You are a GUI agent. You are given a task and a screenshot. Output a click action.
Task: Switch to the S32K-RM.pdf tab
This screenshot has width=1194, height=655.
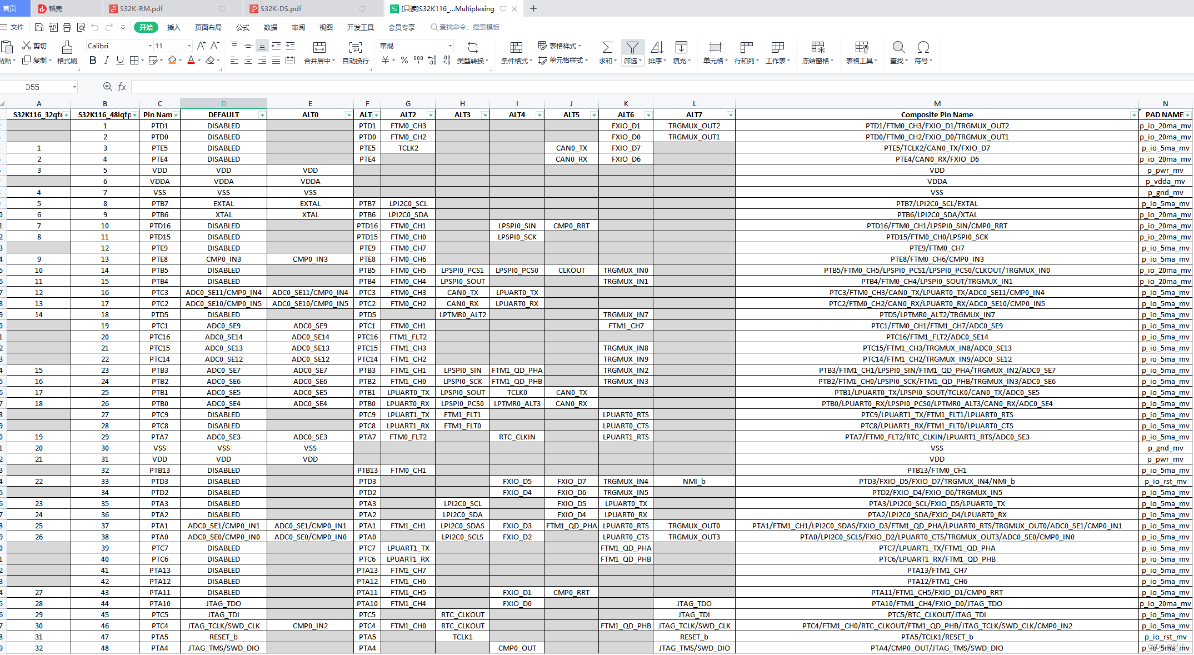tap(141, 8)
